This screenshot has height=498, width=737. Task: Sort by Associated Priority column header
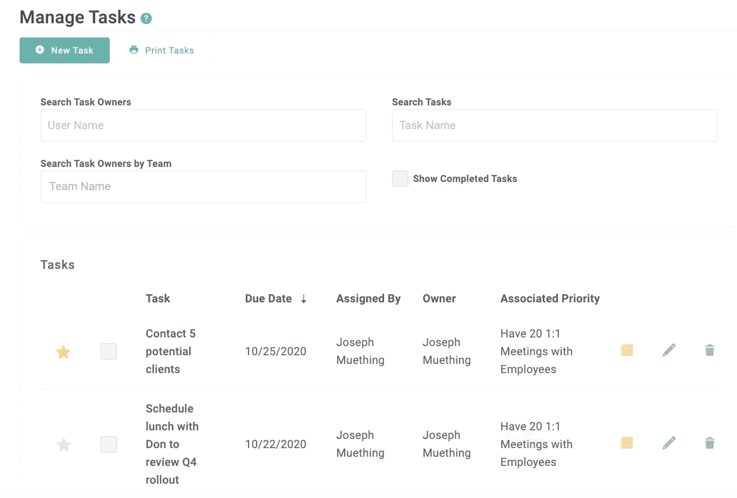[550, 298]
